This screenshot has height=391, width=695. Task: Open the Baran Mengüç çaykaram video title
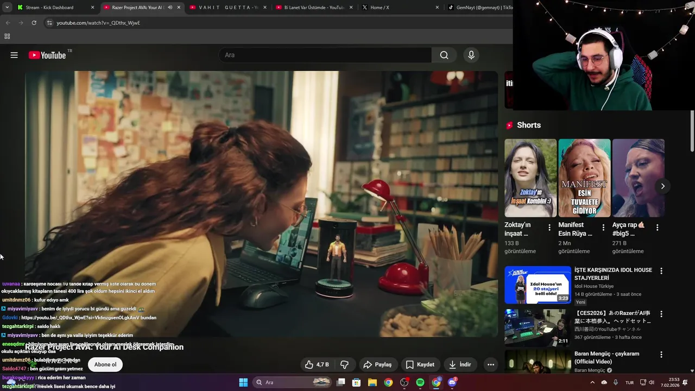tap(606, 357)
